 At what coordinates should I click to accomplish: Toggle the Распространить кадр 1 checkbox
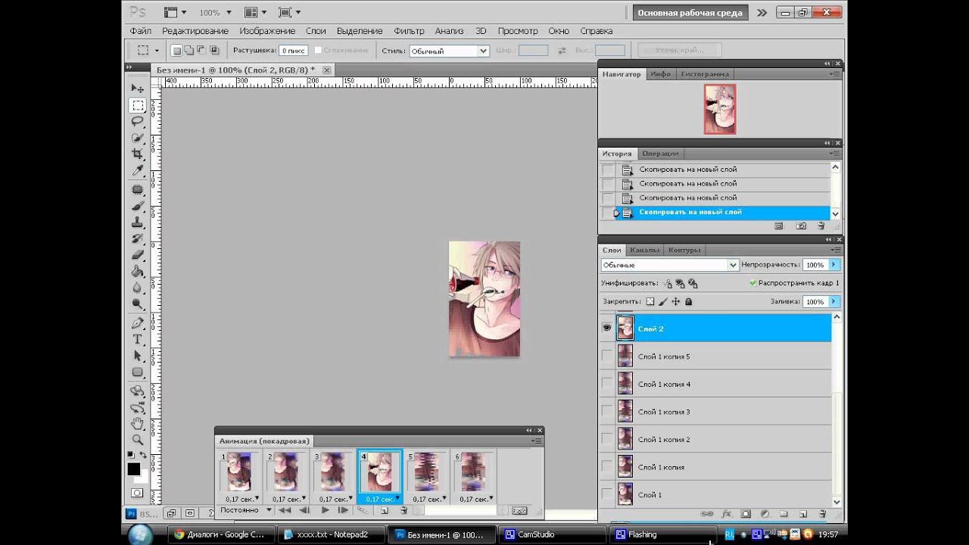[752, 283]
